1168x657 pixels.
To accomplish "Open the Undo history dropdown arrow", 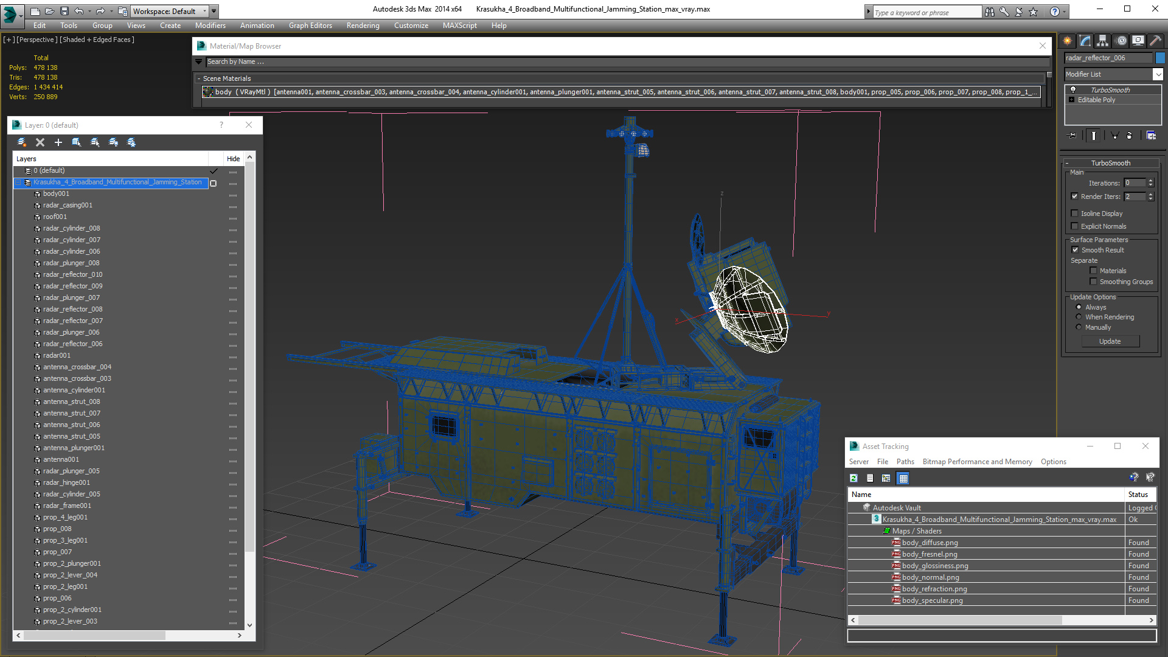I will click(89, 11).
